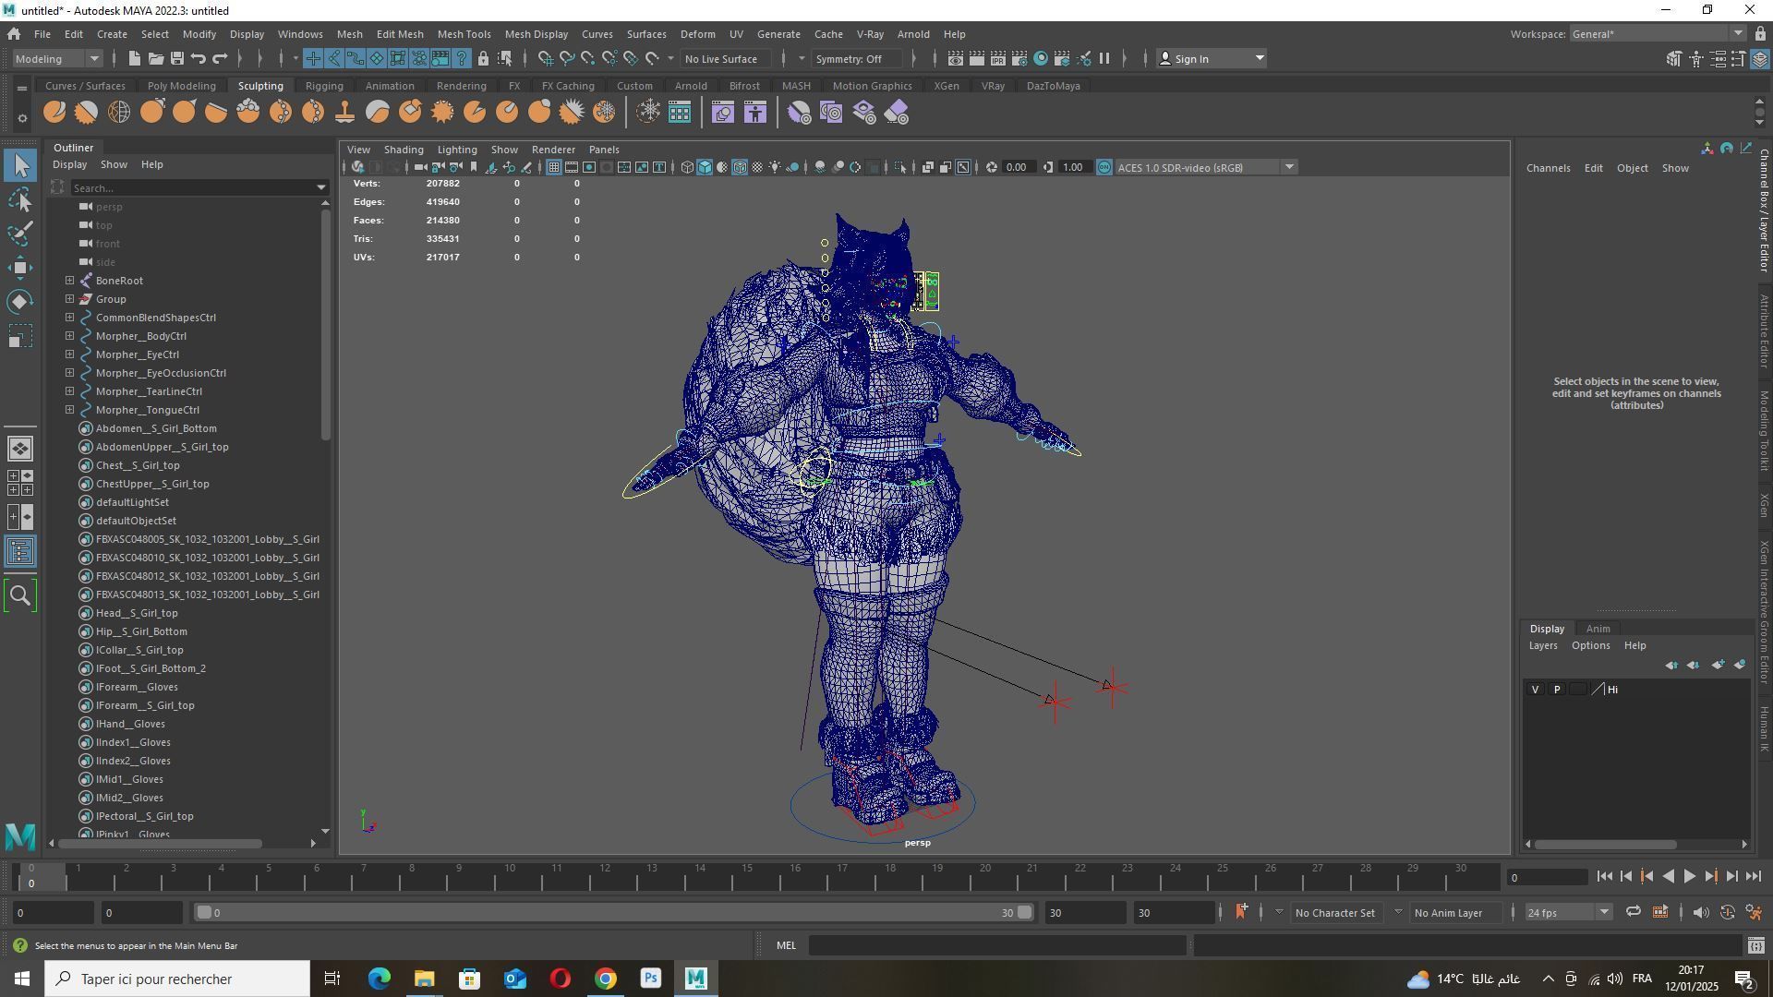Image resolution: width=1773 pixels, height=997 pixels.
Task: Select the Relax sculpt tool
Action: [119, 113]
